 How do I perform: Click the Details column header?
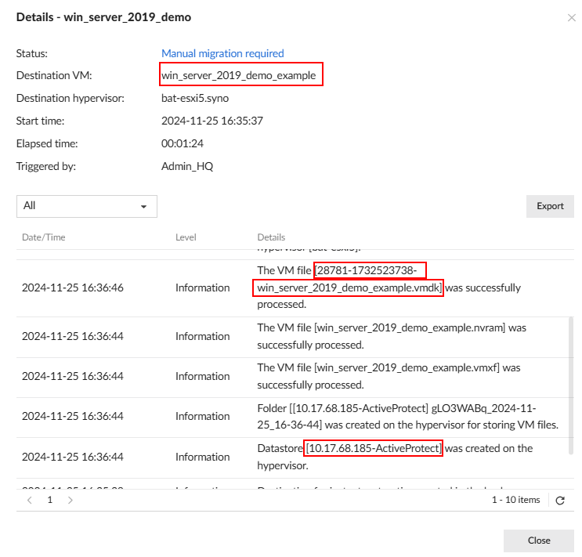pyautogui.click(x=271, y=237)
